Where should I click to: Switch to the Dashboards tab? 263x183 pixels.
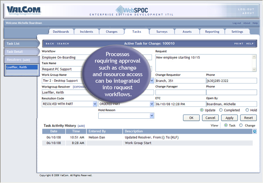(61, 32)
